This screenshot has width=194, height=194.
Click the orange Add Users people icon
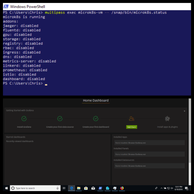(x=132, y=119)
